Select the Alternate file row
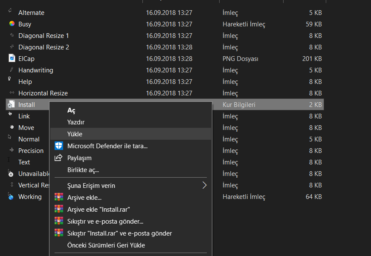The width and height of the screenshot is (371, 256). point(31,13)
